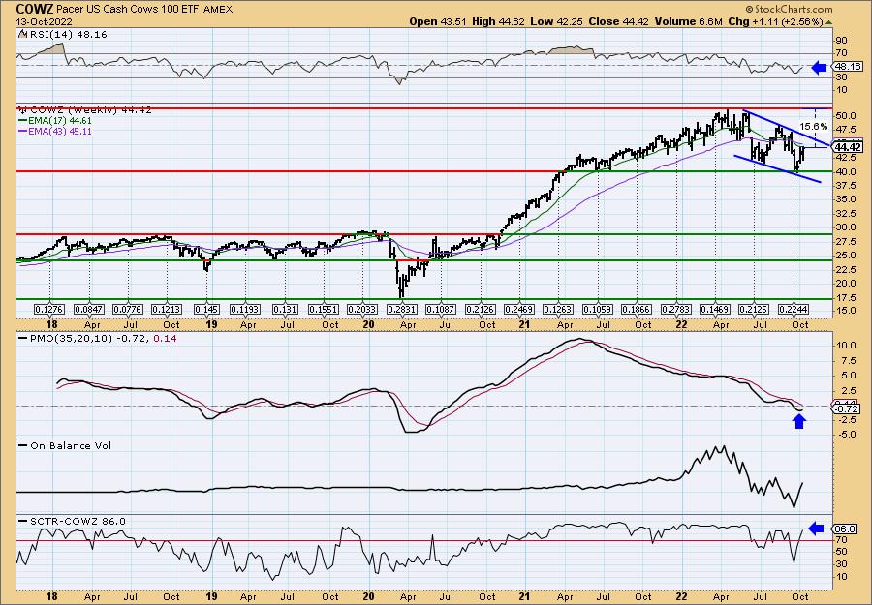Image resolution: width=872 pixels, height=605 pixels.
Task: Click the 0.1469 dividend box
Action: (715, 309)
